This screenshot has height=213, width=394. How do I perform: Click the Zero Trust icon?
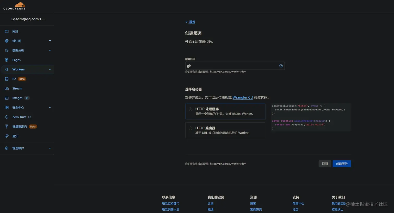(7, 117)
